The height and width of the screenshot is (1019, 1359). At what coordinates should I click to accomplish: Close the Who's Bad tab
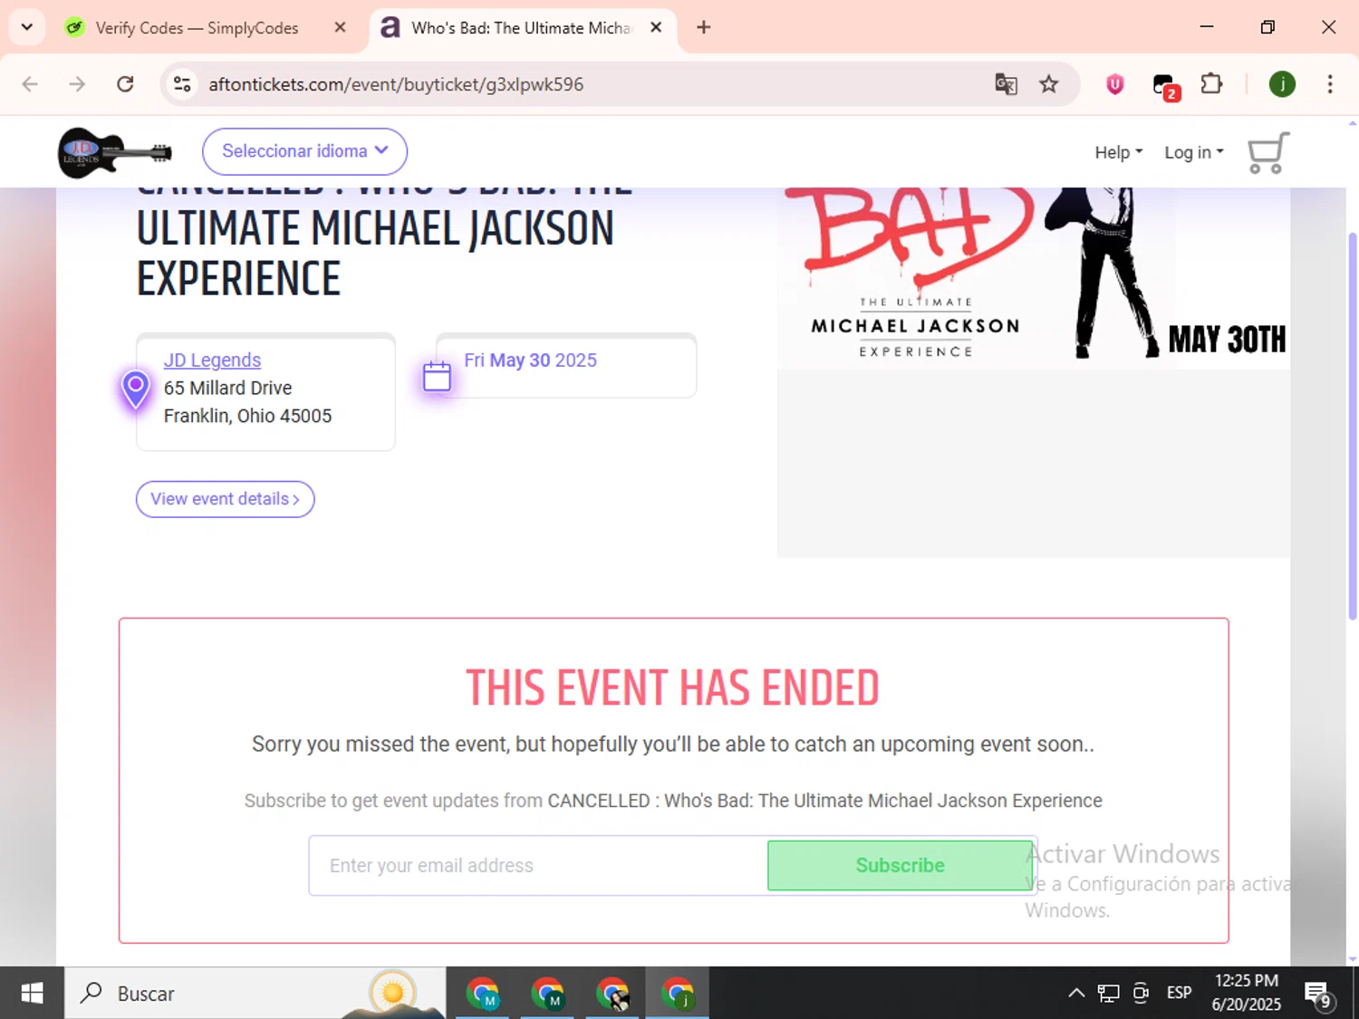[656, 27]
